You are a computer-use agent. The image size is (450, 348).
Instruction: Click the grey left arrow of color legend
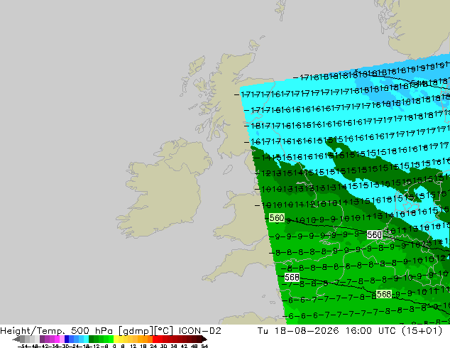pyautogui.click(x=16, y=339)
